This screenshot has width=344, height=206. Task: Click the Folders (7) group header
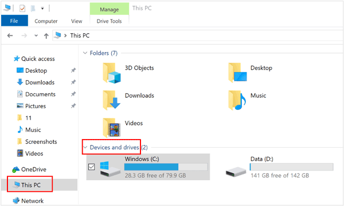tap(104, 53)
